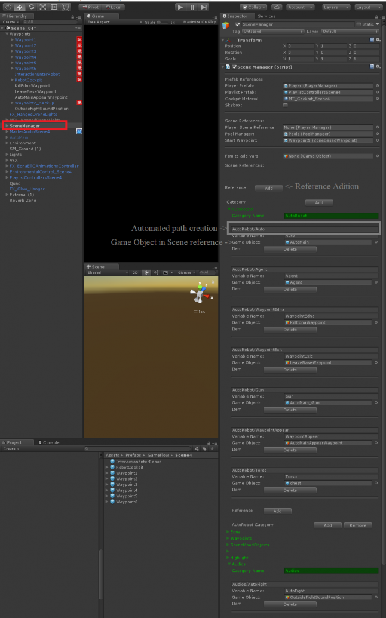Image resolution: width=386 pixels, height=618 pixels.
Task: Select SceneManager in the Hierarchy
Action: tap(25, 126)
